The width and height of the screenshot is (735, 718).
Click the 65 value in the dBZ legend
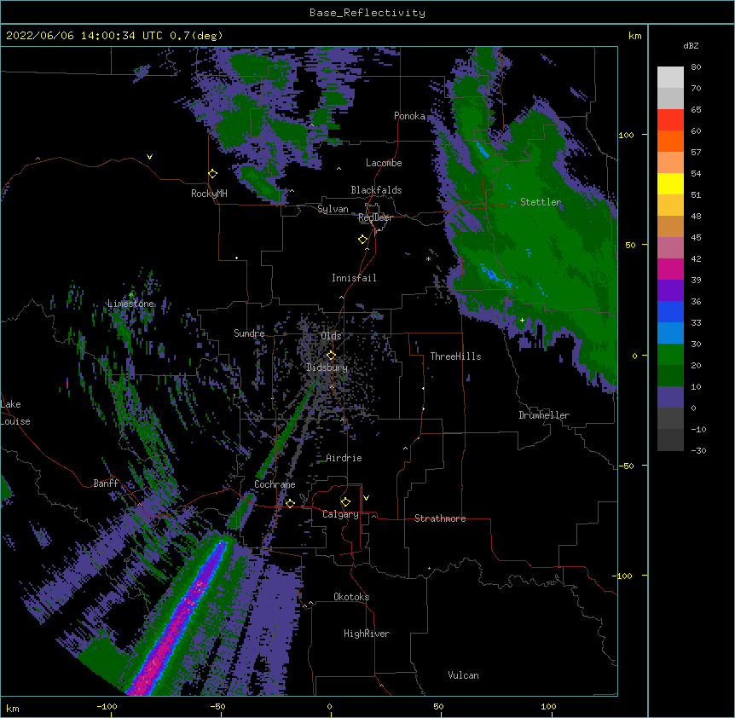click(x=696, y=110)
